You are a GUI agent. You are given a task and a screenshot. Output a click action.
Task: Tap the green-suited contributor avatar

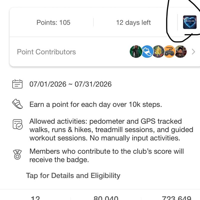[136, 52]
